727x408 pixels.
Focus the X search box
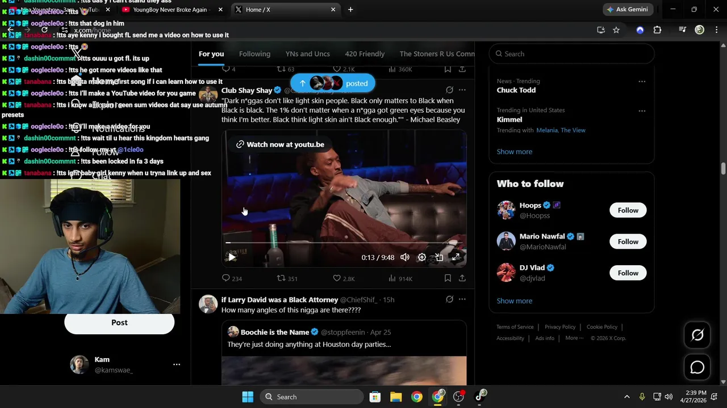[571, 54]
